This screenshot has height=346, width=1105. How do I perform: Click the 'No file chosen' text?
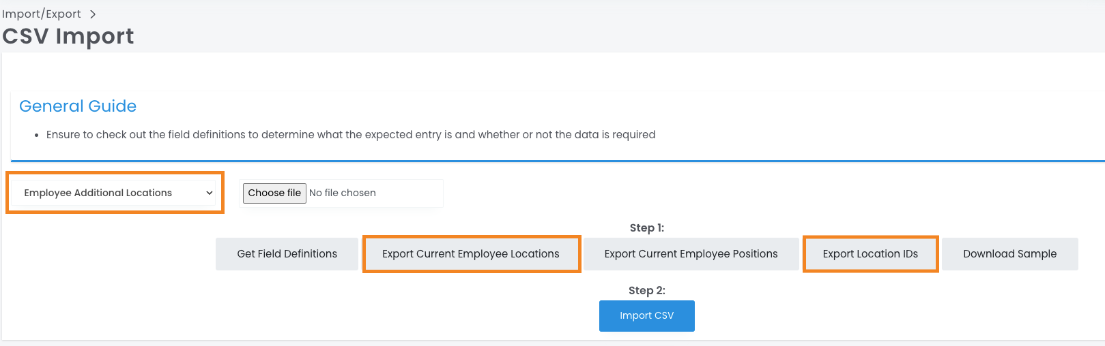[x=343, y=193]
